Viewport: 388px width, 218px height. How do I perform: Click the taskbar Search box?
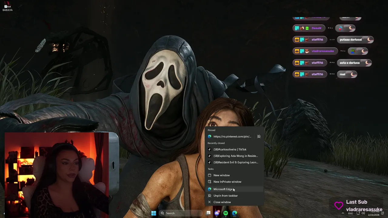[x=181, y=213]
